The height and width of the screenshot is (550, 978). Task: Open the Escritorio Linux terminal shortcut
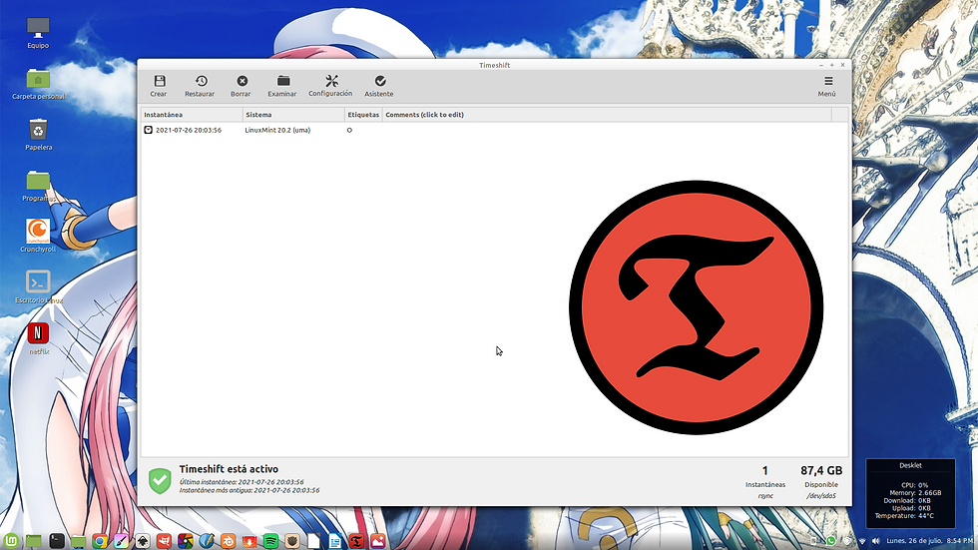[x=38, y=286]
